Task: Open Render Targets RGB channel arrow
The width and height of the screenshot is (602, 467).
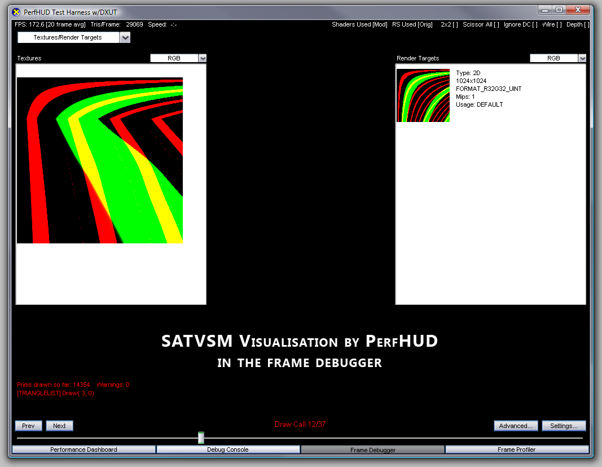Action: point(582,58)
